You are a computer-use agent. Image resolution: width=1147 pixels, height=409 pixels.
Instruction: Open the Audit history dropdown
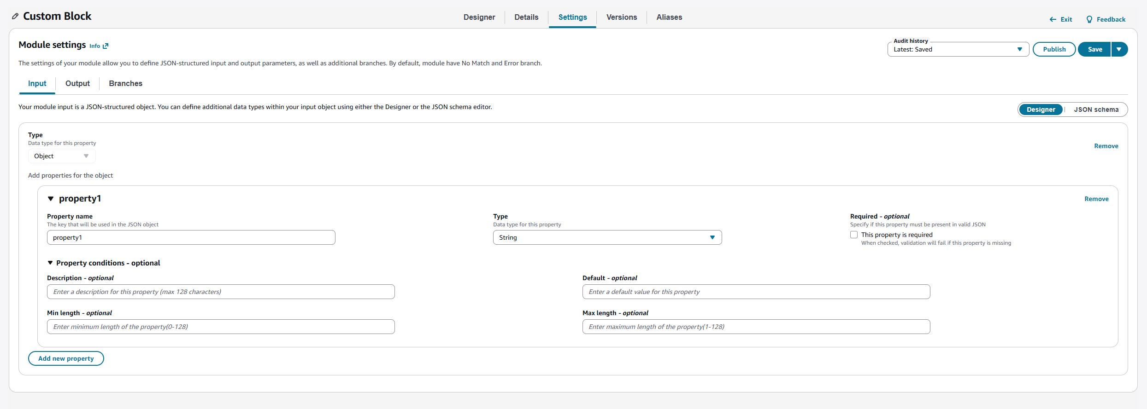click(x=958, y=49)
